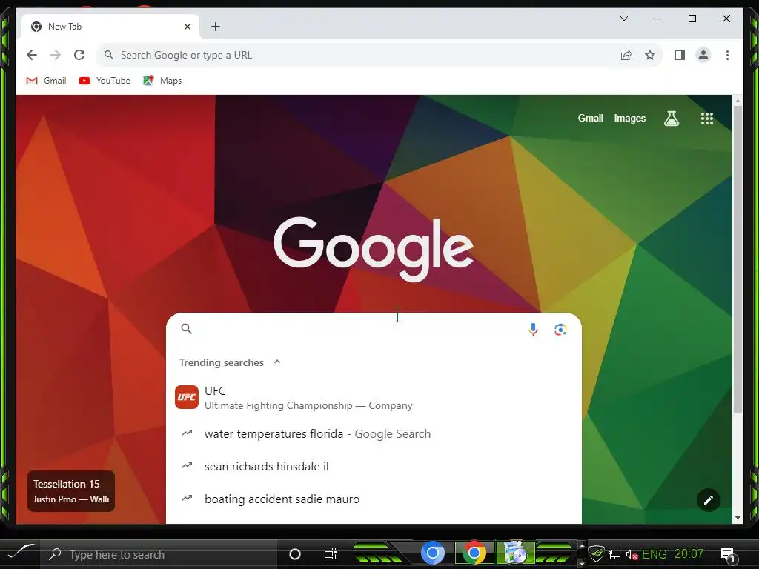Switch the ENG input language indicator
Image resolution: width=759 pixels, height=569 pixels.
(x=654, y=554)
